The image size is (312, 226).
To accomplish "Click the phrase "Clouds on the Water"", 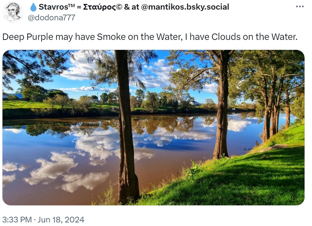I will point(254,37).
